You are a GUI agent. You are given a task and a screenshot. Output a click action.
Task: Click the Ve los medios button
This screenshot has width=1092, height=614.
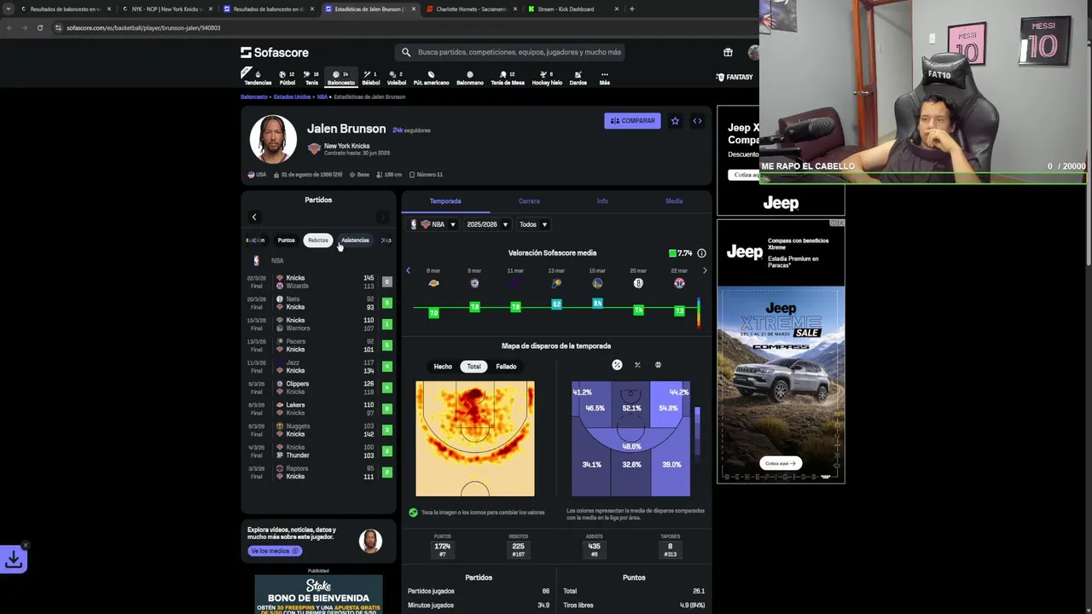click(x=274, y=551)
